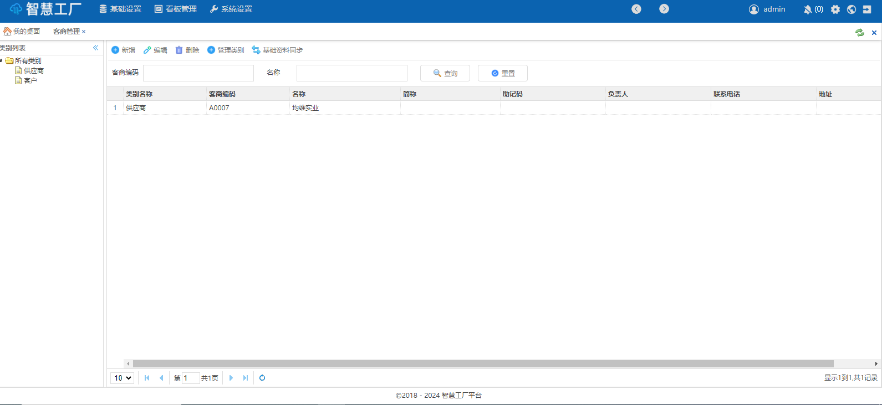The height and width of the screenshot is (405, 882).
Task: Open the page size dropdown
Action: point(123,378)
